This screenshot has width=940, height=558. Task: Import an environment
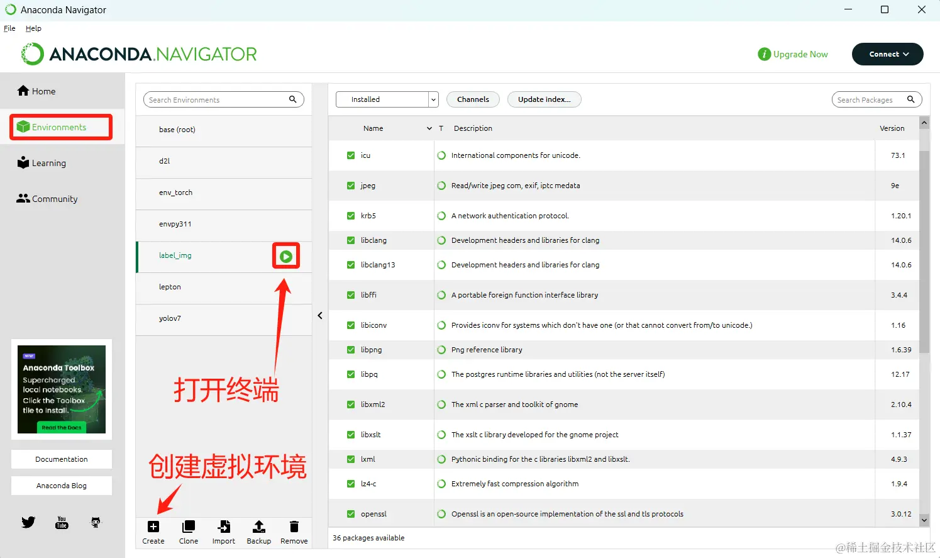224,532
